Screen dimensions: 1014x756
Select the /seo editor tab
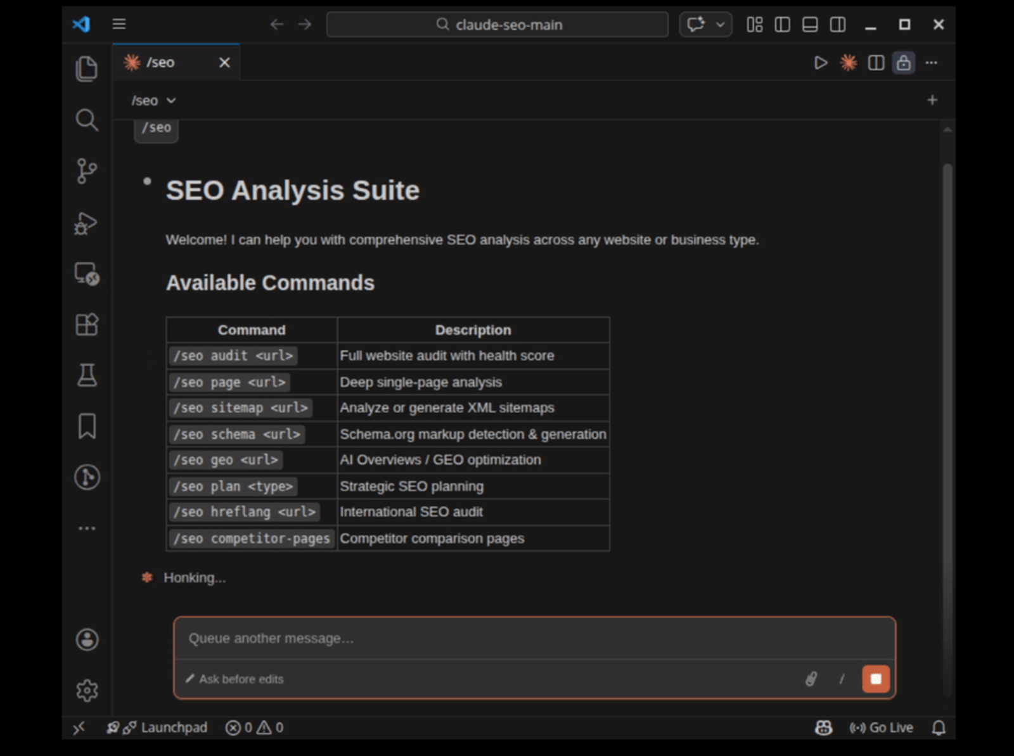coord(176,62)
